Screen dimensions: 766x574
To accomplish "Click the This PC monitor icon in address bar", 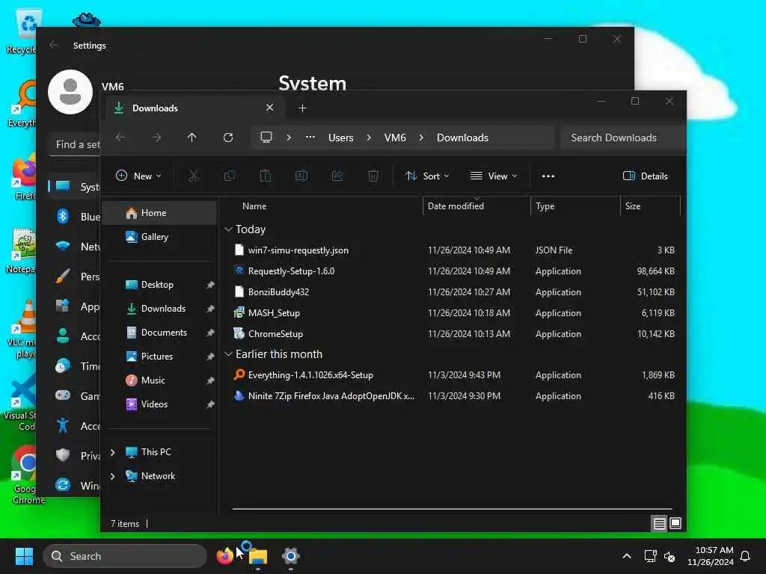I will 266,138.
